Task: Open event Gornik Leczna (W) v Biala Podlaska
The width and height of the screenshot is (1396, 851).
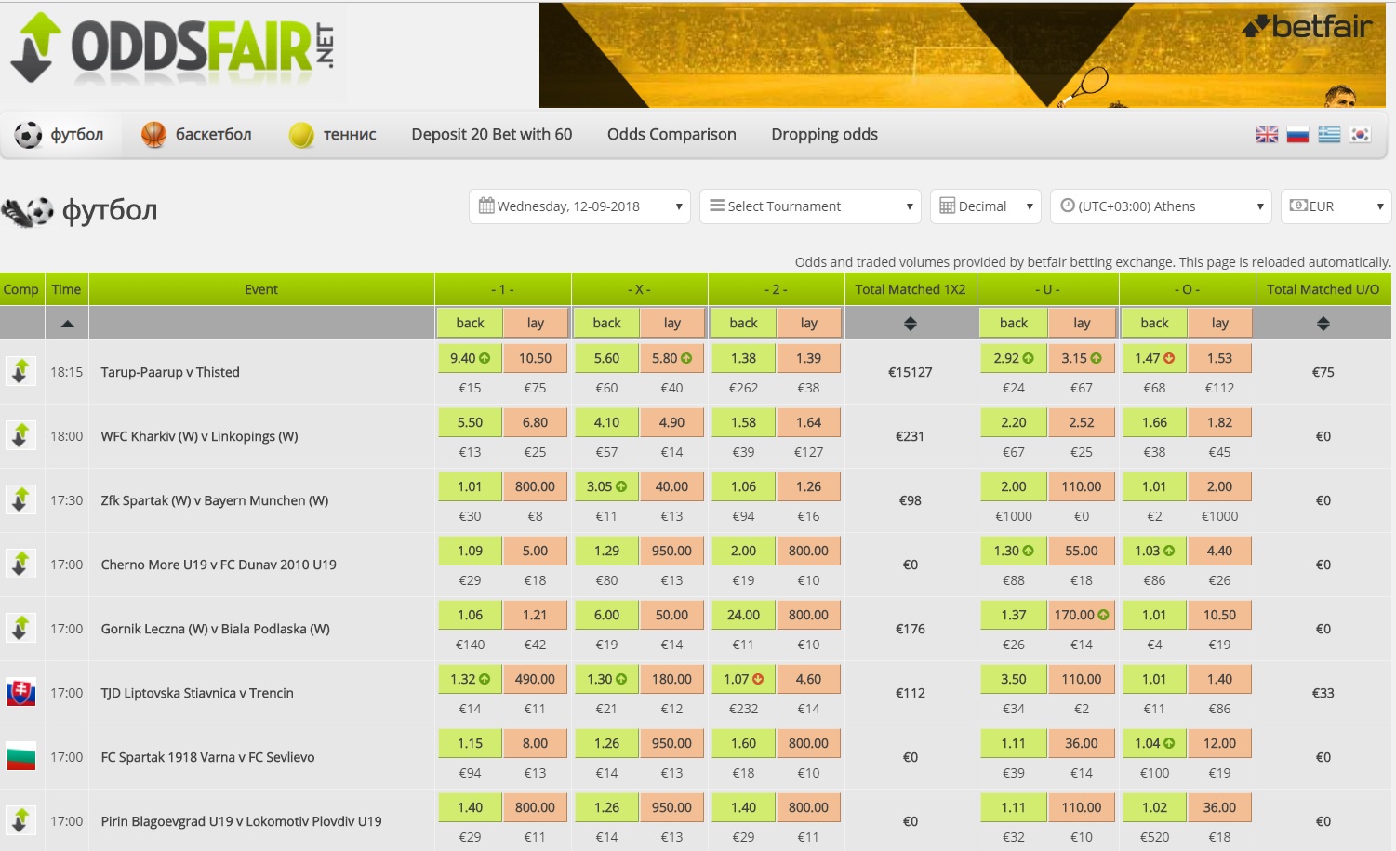Action: [x=216, y=629]
